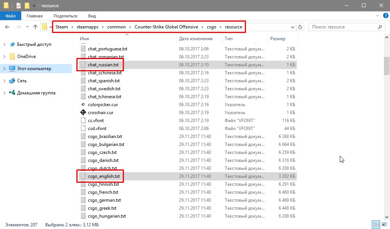The width and height of the screenshot is (390, 229).
Task: Open the Файл menu
Action: click(11, 16)
